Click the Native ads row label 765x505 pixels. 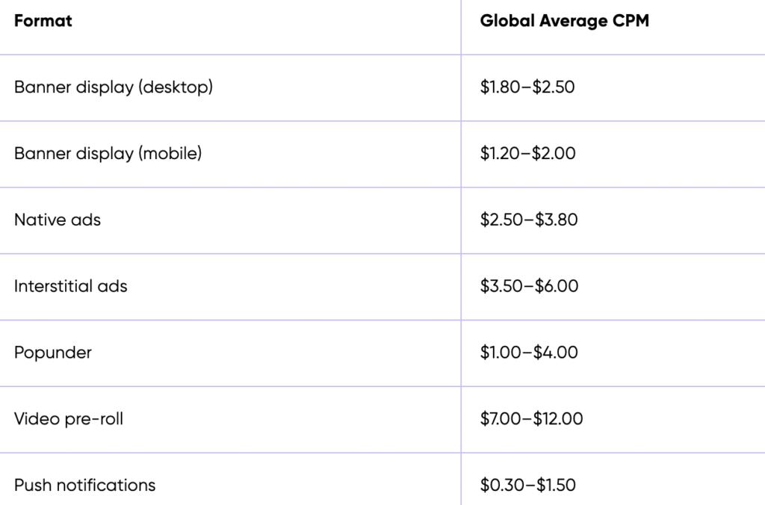(58, 220)
